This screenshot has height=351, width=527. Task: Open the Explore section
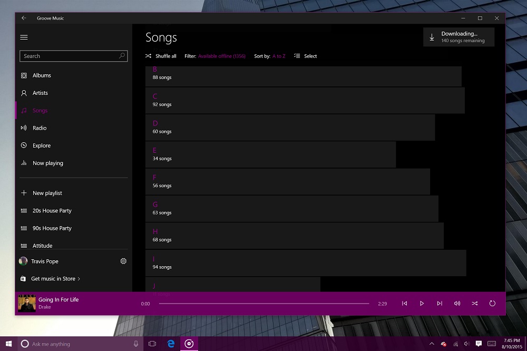(x=73, y=145)
